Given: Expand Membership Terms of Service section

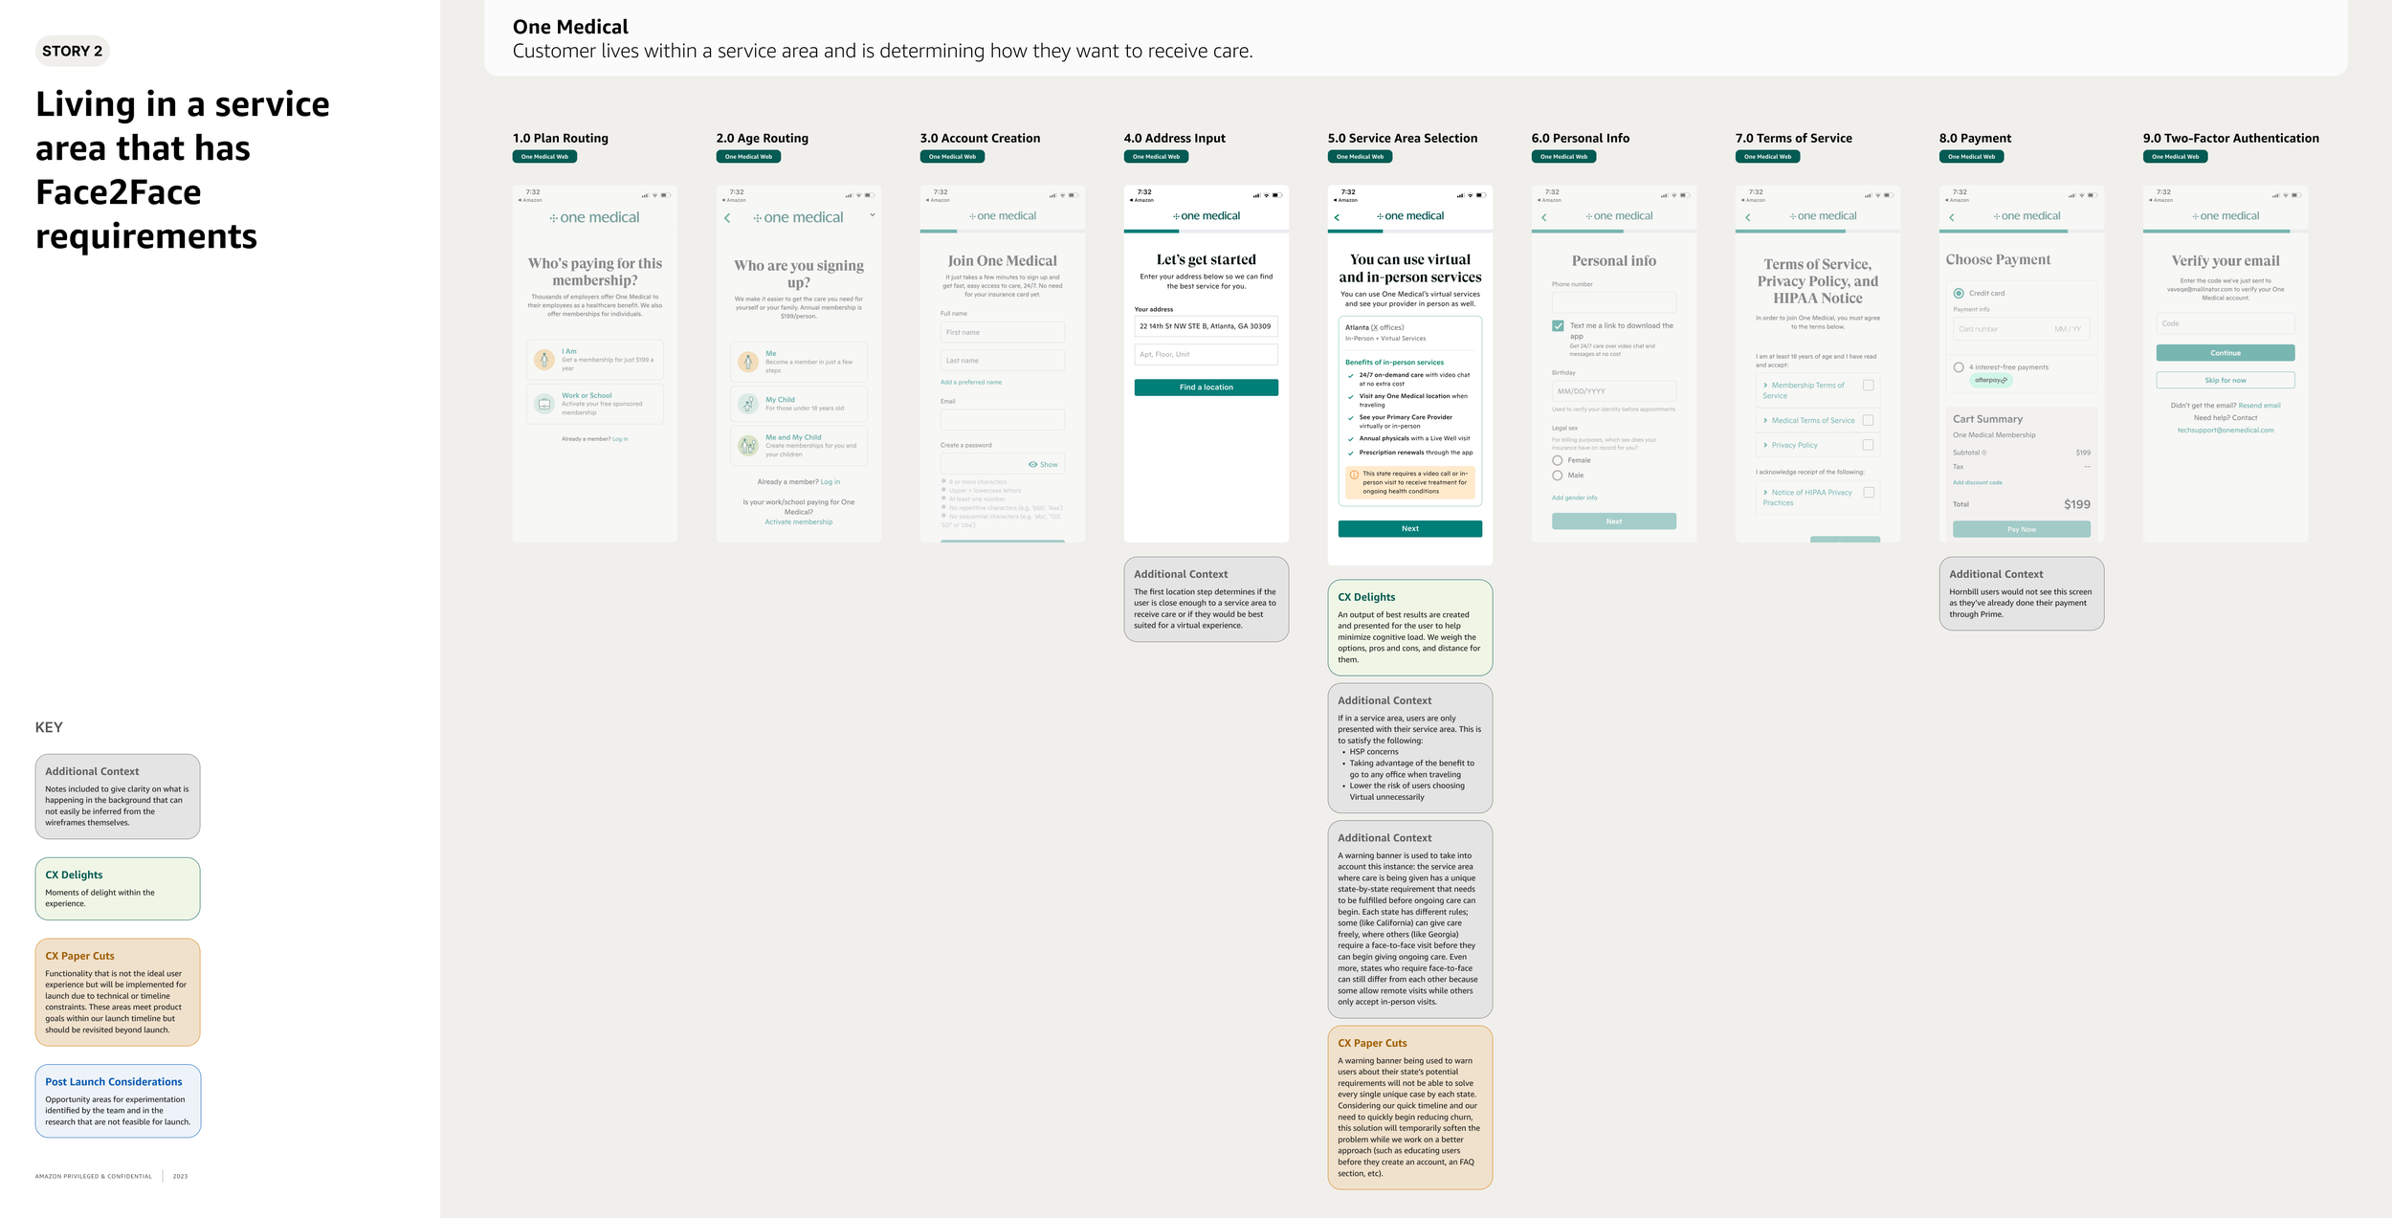Looking at the screenshot, I should click(x=1765, y=386).
